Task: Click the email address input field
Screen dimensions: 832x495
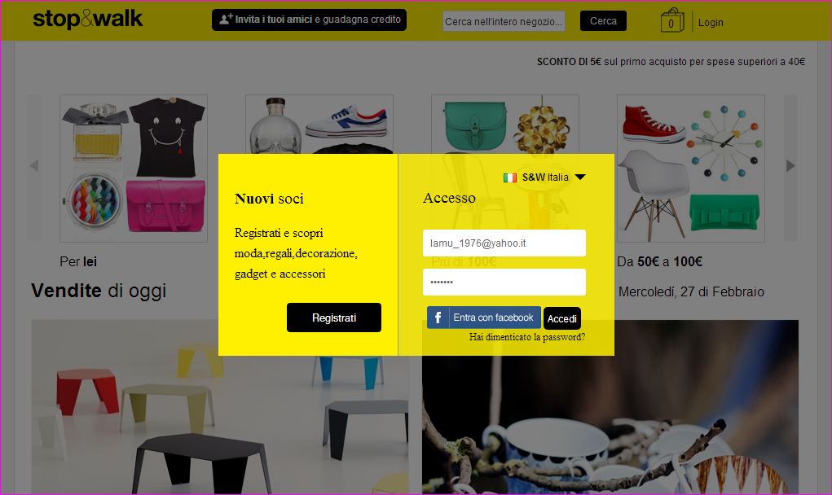Action: 504,243
